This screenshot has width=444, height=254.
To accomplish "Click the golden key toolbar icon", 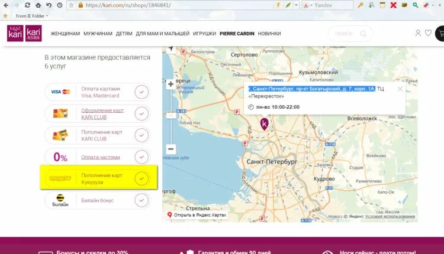I will [360, 5].
